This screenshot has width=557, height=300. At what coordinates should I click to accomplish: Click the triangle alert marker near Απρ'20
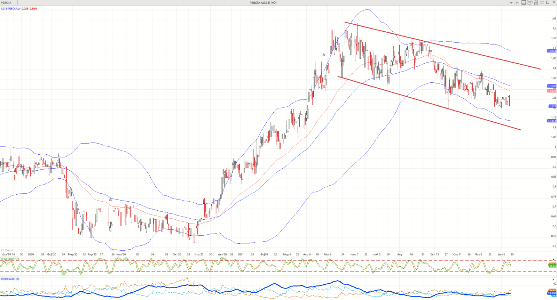tap(110, 200)
